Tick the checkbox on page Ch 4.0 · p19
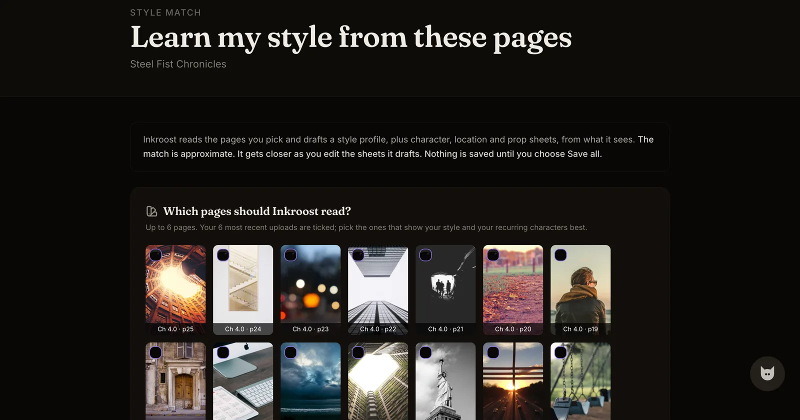 coord(560,255)
